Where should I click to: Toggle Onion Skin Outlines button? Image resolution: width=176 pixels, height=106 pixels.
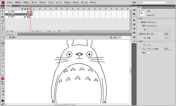point(35,31)
